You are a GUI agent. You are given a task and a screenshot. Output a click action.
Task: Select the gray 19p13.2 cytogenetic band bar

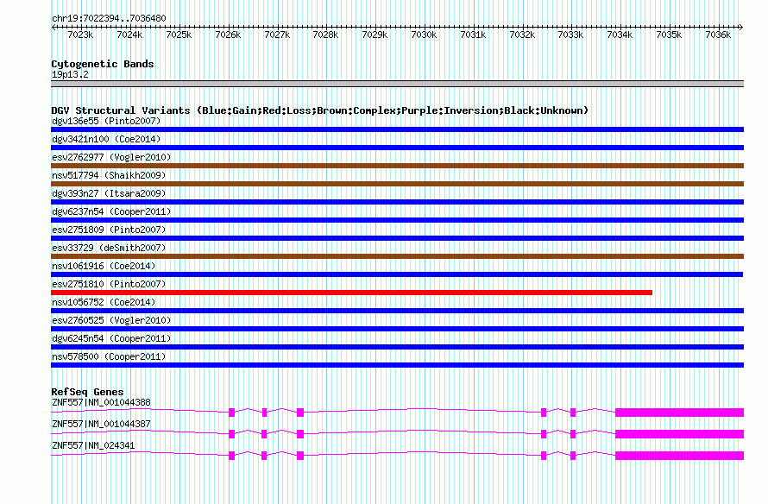397,84
